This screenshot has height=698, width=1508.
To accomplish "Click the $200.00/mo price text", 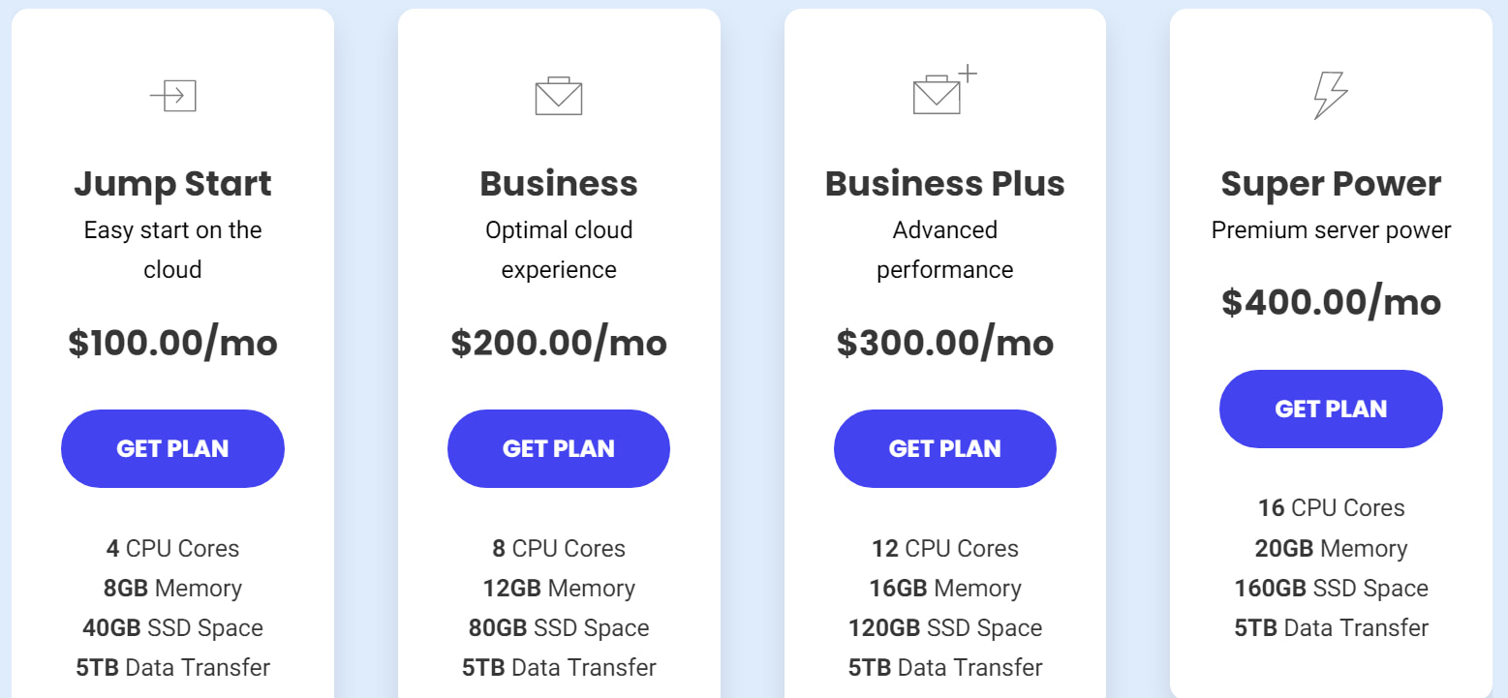I will 559,343.
